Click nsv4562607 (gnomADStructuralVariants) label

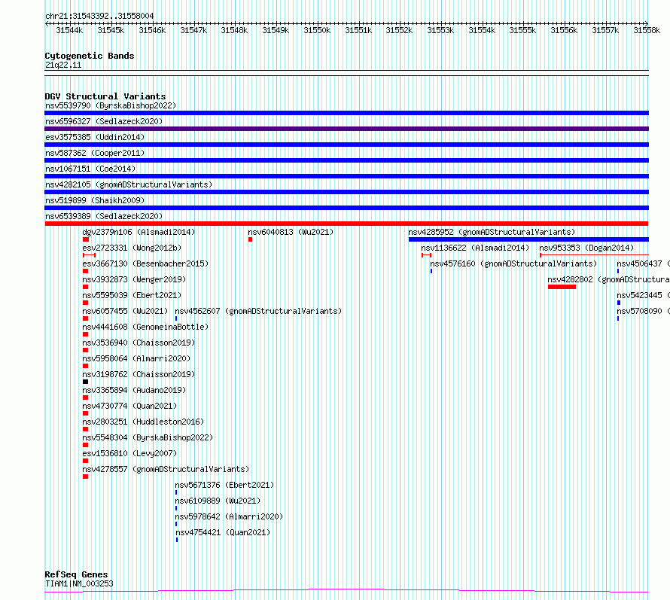click(x=258, y=311)
